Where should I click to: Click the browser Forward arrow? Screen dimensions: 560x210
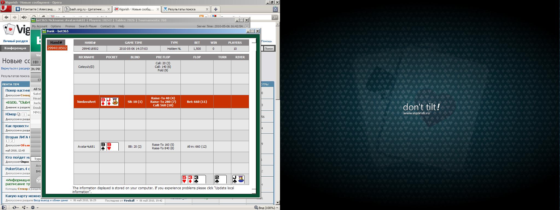(15, 17)
